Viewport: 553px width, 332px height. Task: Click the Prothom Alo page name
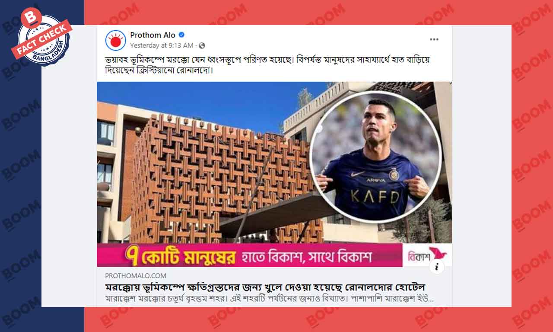click(x=153, y=35)
